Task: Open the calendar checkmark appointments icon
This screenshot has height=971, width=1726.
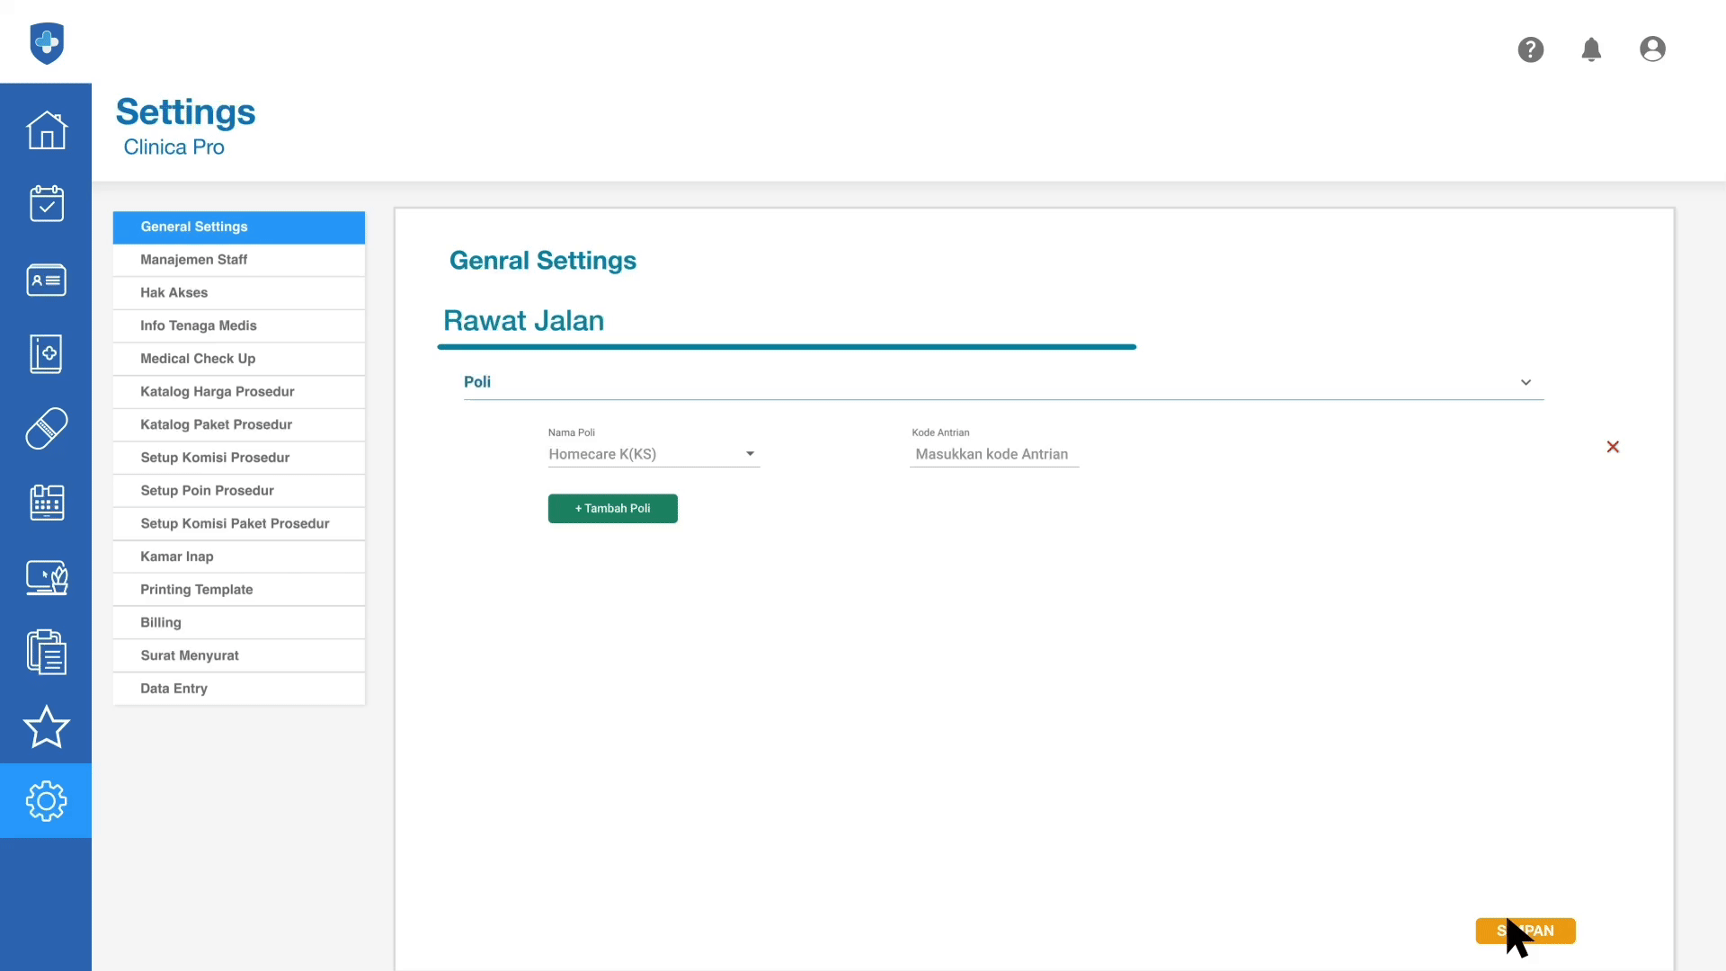Action: [46, 204]
